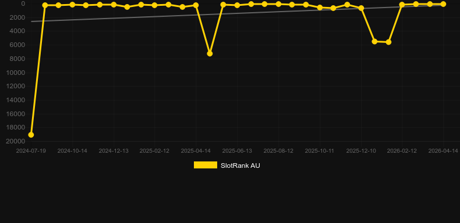Image resolution: width=460 pixels, height=223 pixels.
Task: Select the 2025-04-14 data point
Action: tap(196, 5)
